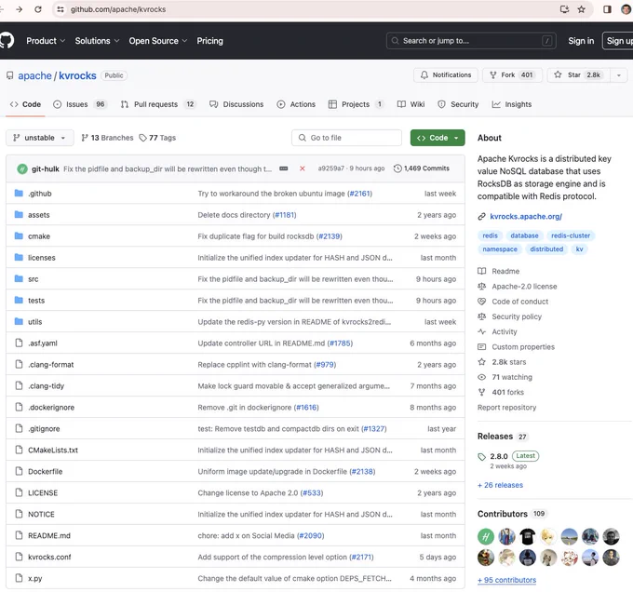Open the Wiki tab
The height and width of the screenshot is (592, 633).
coord(411,104)
